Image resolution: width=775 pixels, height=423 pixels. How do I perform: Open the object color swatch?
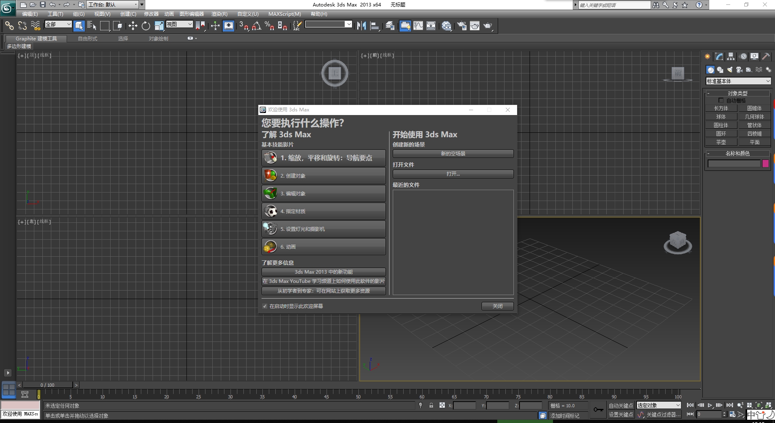pyautogui.click(x=765, y=163)
